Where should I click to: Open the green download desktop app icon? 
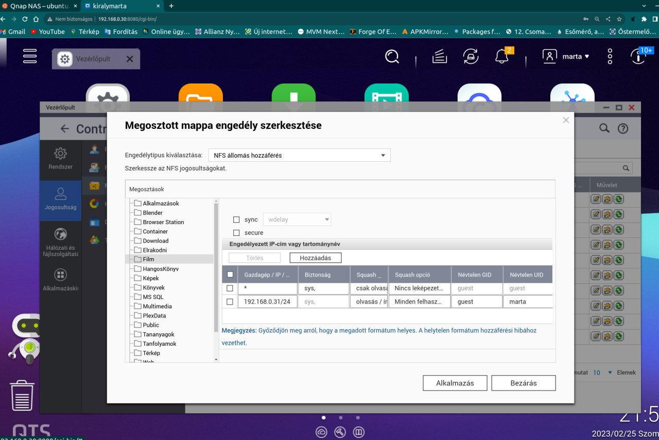pyautogui.click(x=293, y=97)
